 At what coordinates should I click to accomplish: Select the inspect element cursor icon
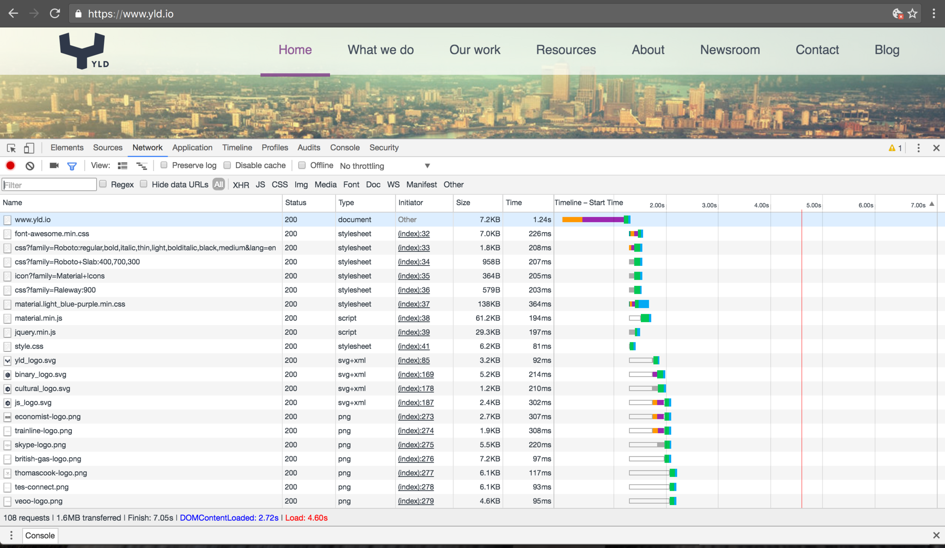(x=11, y=148)
